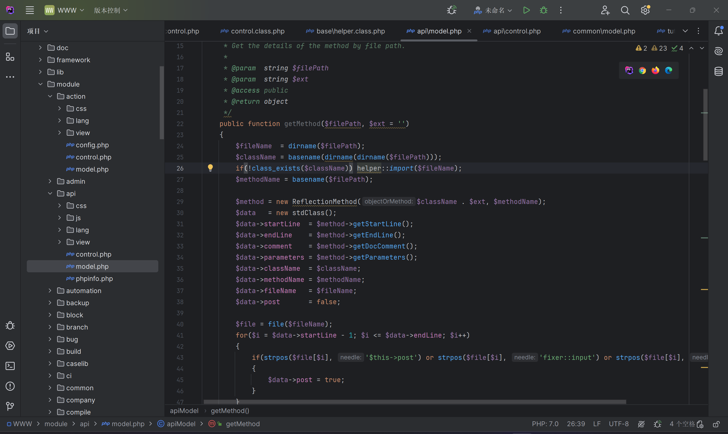The image size is (728, 434).
Task: Collapse the module folder
Action: 41,84
